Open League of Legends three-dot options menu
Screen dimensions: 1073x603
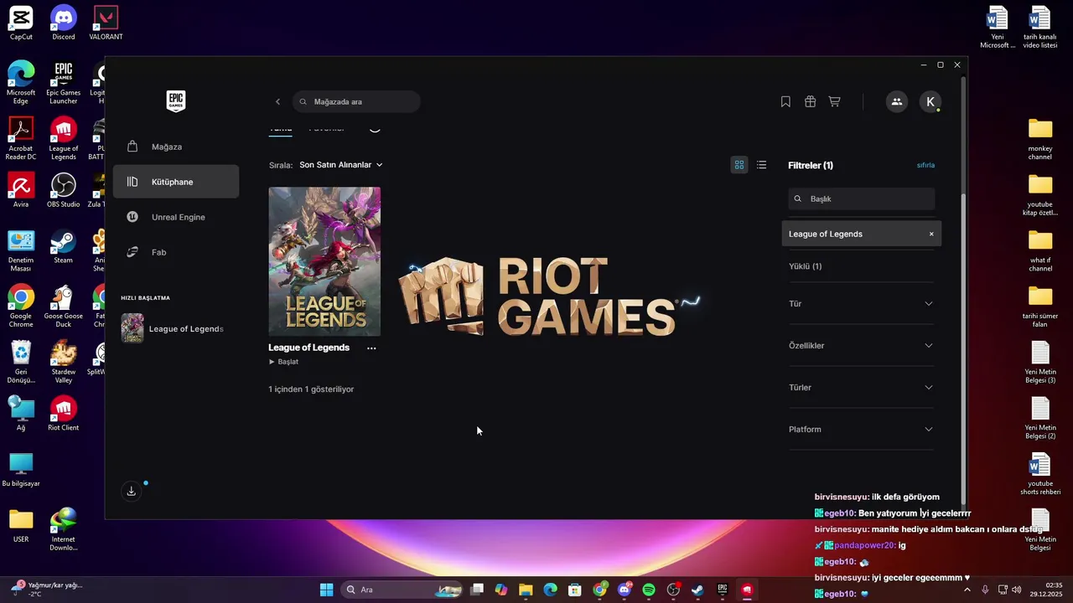point(371,348)
